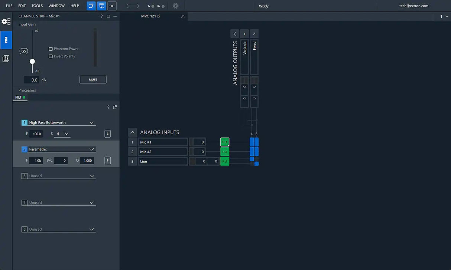Toggle bypass for High Pass filter
This screenshot has height=270, width=451.
[107, 134]
